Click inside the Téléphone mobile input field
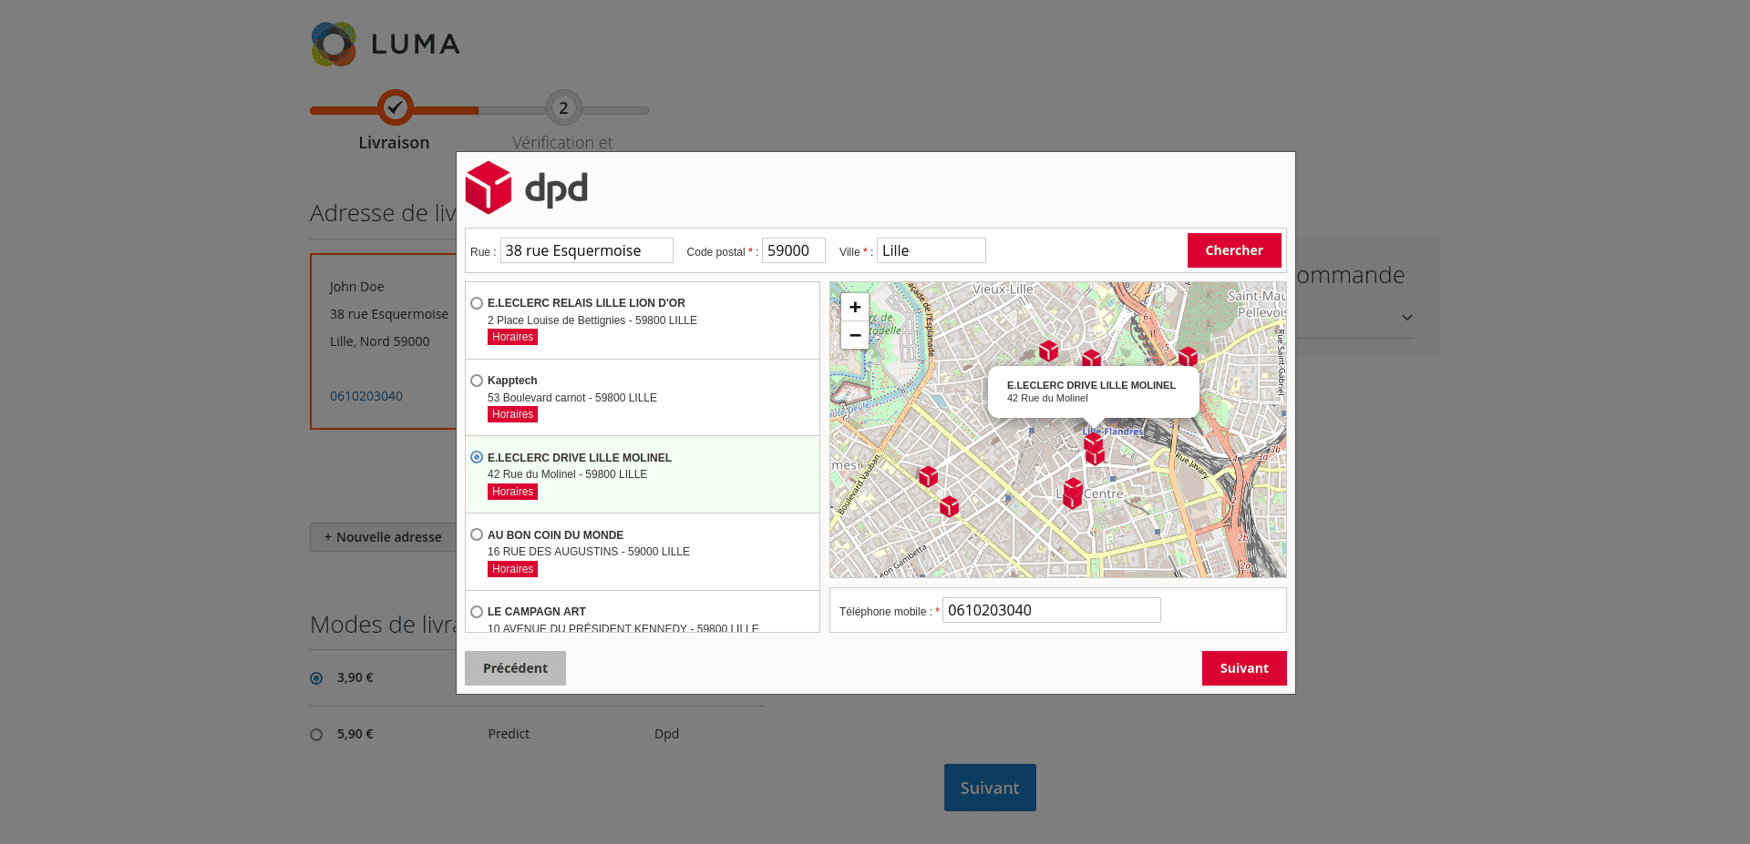The width and height of the screenshot is (1750, 844). pos(1050,610)
